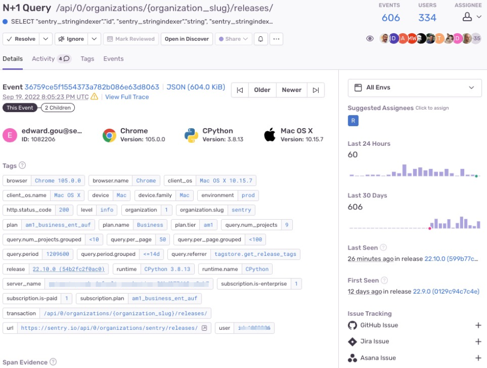Open the JSON (604.0 KiB) link
487x368 pixels.
coord(196,87)
